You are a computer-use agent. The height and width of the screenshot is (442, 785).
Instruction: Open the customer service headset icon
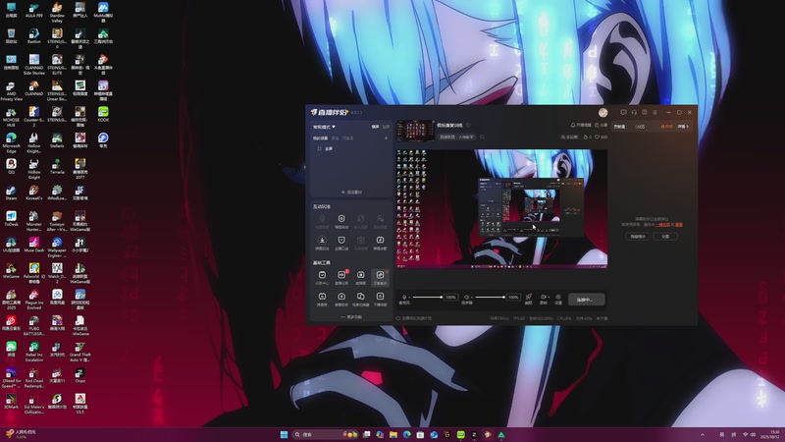[634, 112]
